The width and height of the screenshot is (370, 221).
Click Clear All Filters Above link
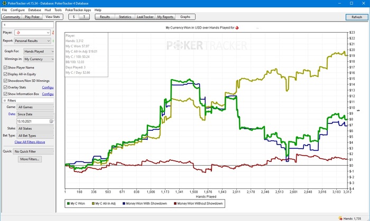30,142
